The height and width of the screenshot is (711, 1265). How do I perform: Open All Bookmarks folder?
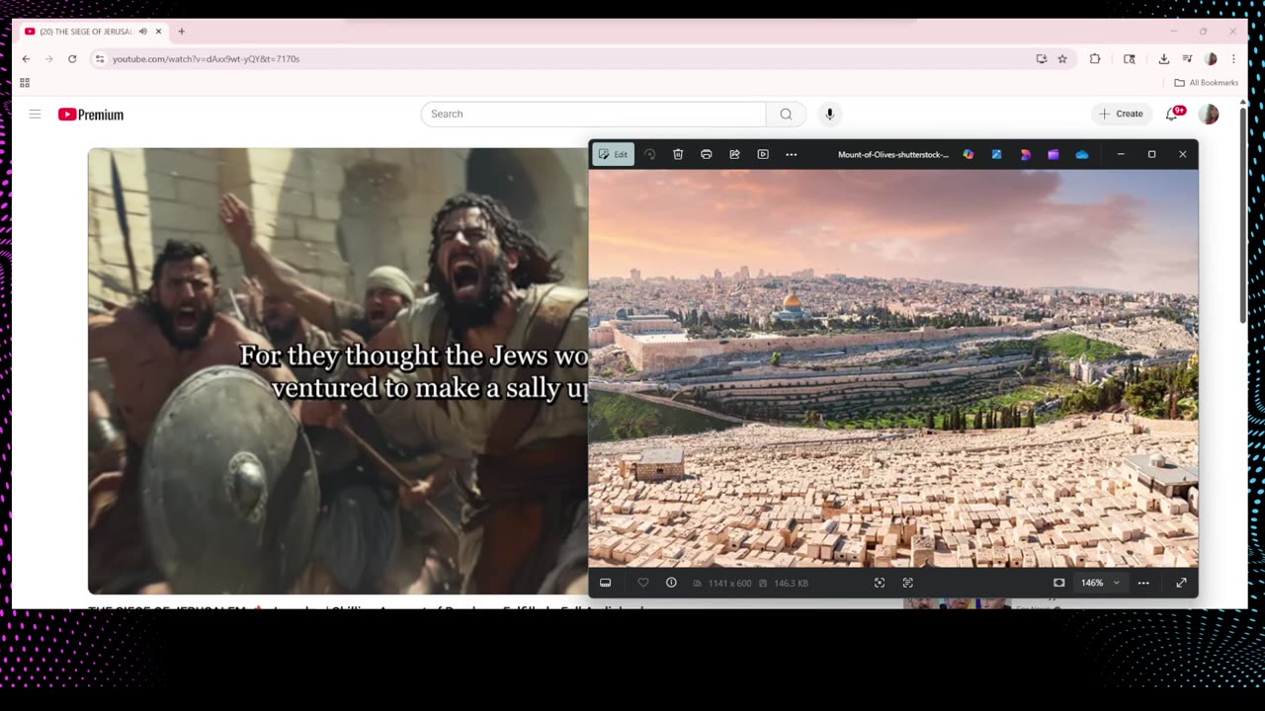point(1206,83)
